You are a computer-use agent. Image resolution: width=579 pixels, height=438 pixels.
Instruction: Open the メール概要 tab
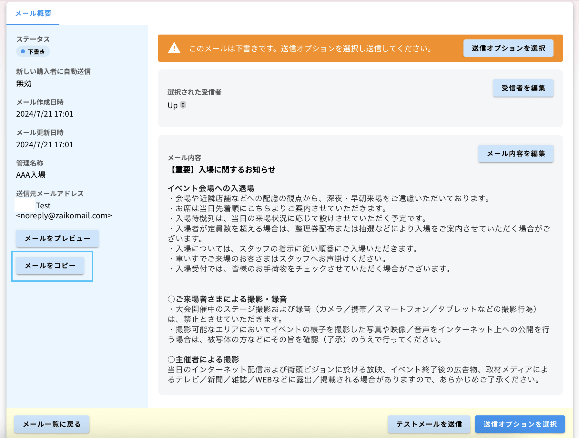click(33, 13)
